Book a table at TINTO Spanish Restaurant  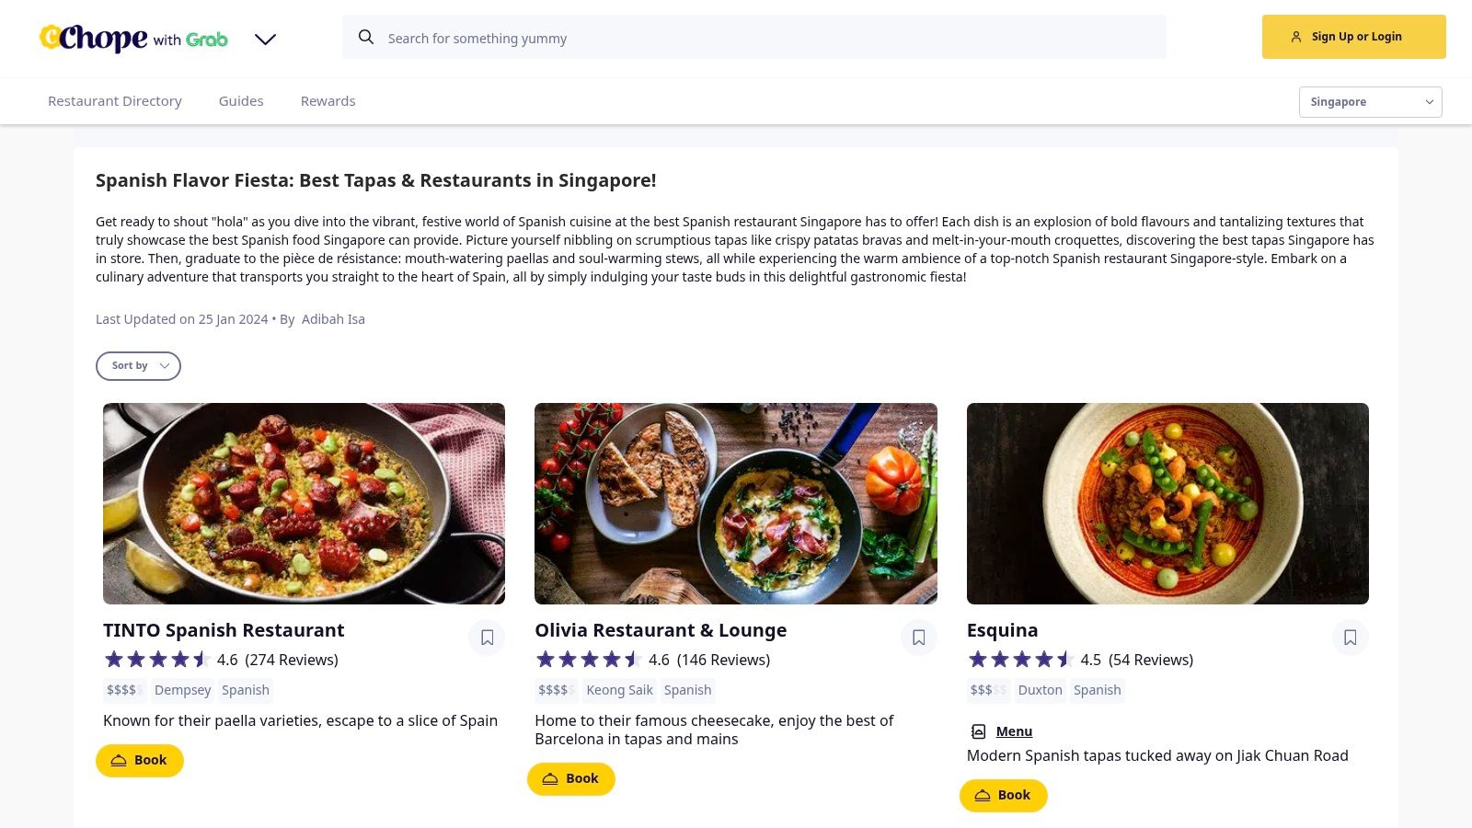point(140,761)
